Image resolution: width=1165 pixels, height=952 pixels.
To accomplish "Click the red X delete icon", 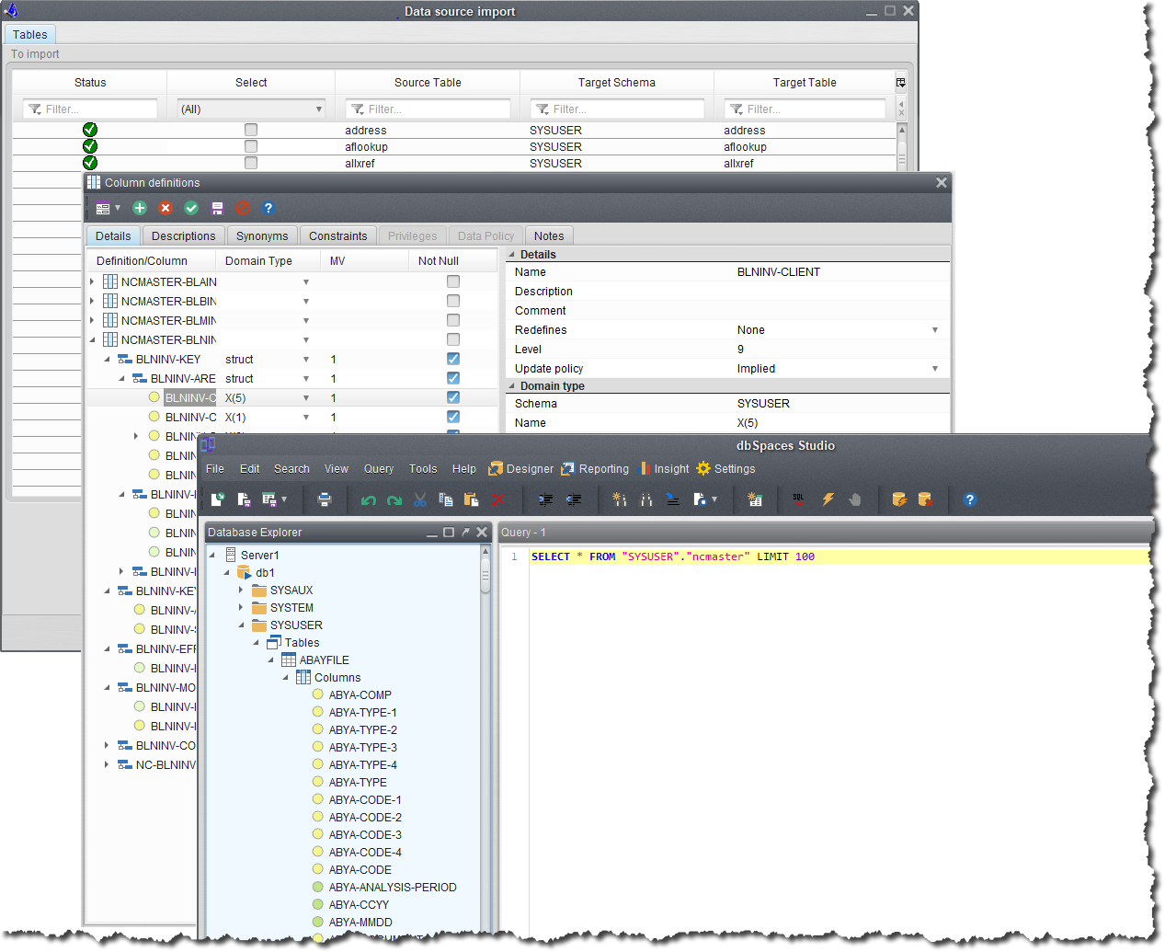I will pyautogui.click(x=166, y=208).
